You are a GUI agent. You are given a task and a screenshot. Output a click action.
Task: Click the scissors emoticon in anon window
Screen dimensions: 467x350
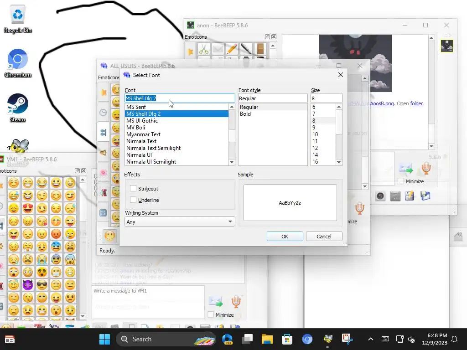pyautogui.click(x=204, y=49)
